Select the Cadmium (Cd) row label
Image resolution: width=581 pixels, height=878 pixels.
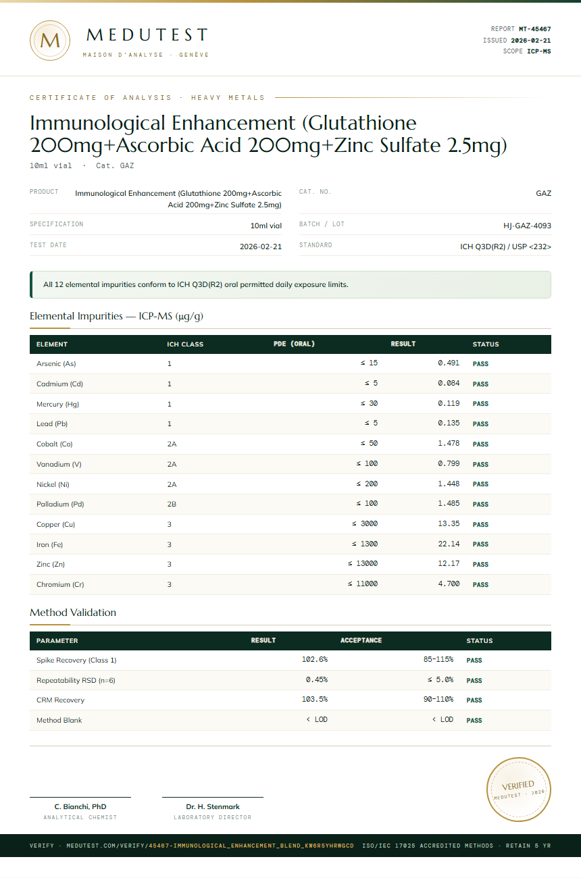(x=59, y=384)
